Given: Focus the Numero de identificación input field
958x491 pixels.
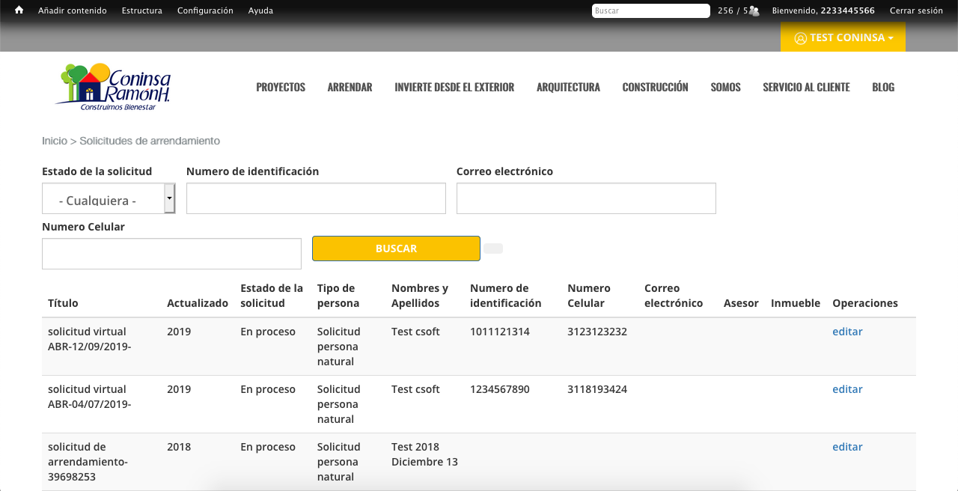Looking at the screenshot, I should pyautogui.click(x=316, y=198).
